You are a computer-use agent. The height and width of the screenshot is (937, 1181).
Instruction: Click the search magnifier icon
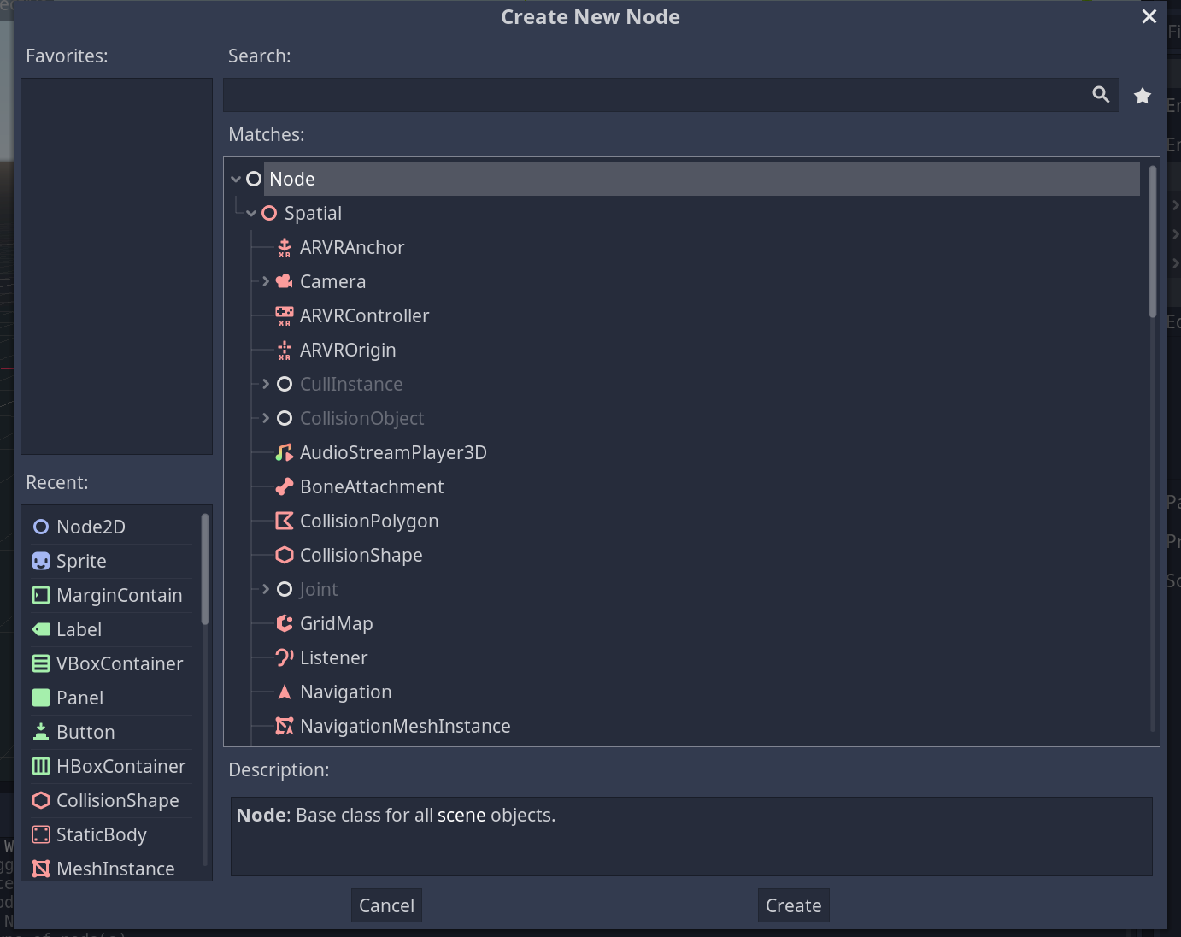coord(1101,95)
